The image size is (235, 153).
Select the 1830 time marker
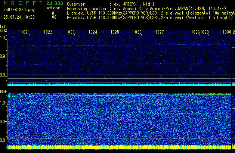coord(227,32)
